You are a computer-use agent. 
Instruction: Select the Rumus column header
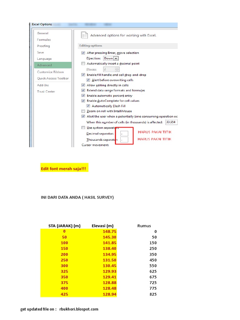point(144,226)
